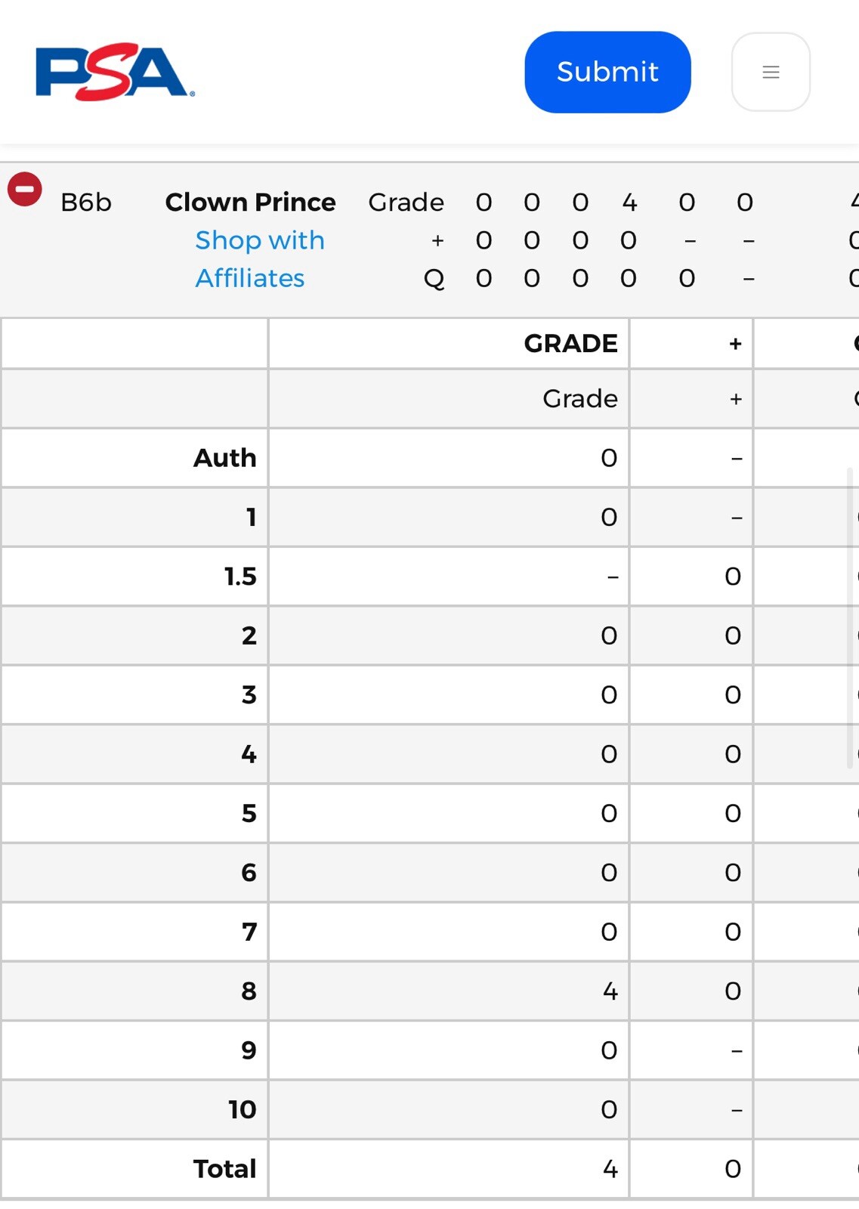Click the PSA logo

[x=115, y=72]
